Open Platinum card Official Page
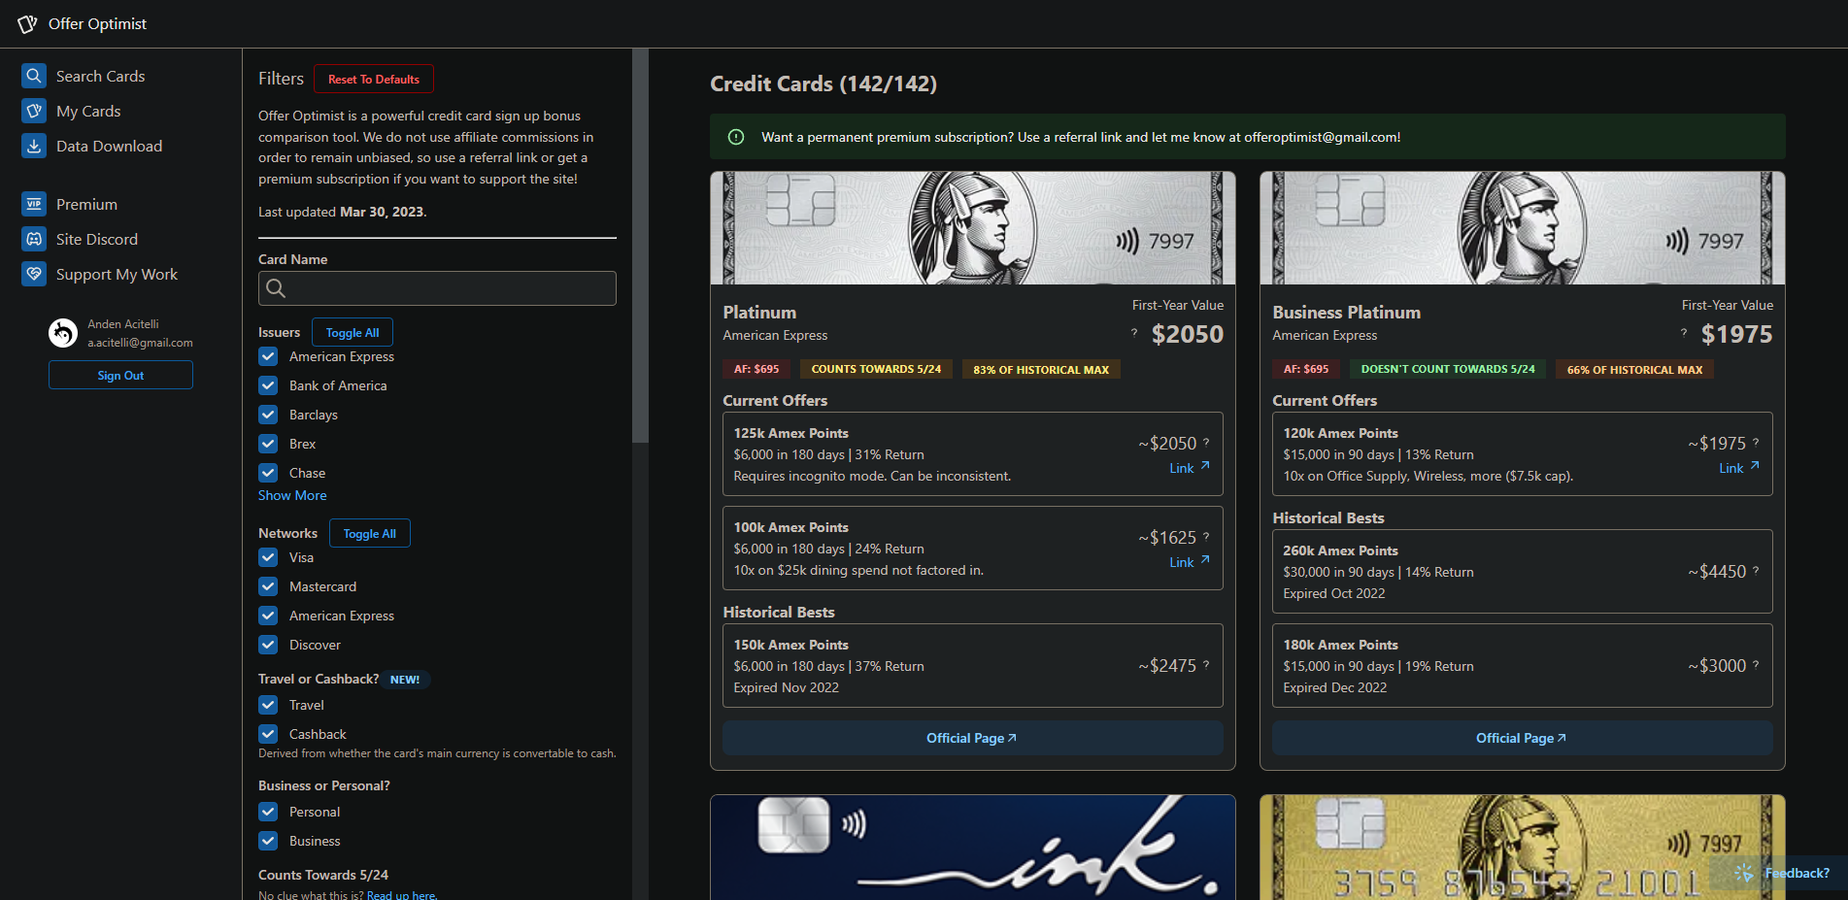This screenshot has height=900, width=1848. pyautogui.click(x=972, y=738)
